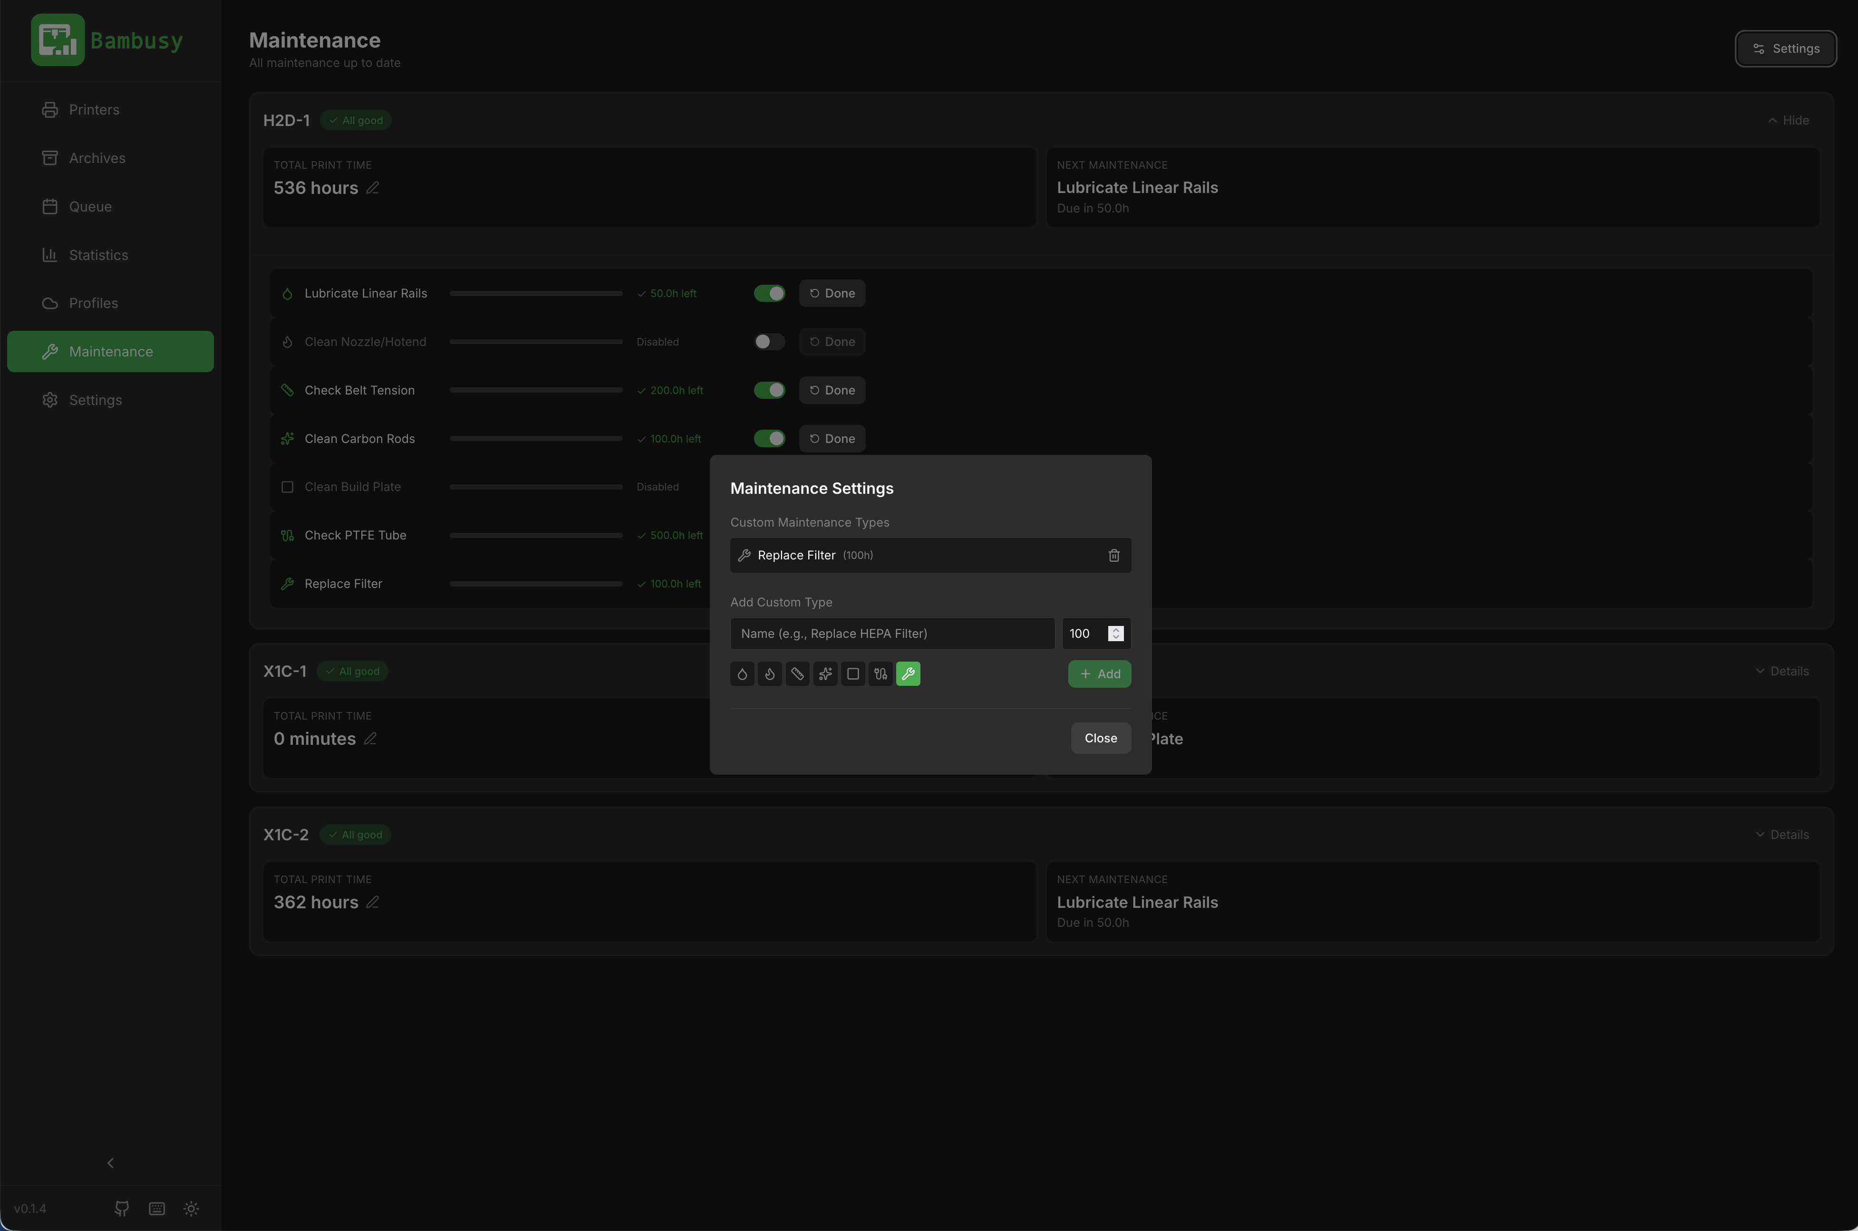Select the green wrench icon in Add Custom Type
The image size is (1858, 1231).
908,673
